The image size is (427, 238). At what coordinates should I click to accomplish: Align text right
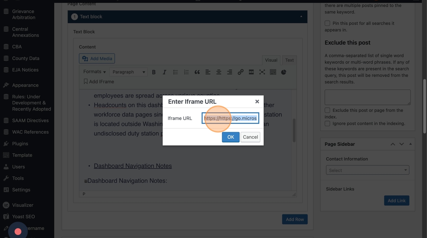click(230, 72)
